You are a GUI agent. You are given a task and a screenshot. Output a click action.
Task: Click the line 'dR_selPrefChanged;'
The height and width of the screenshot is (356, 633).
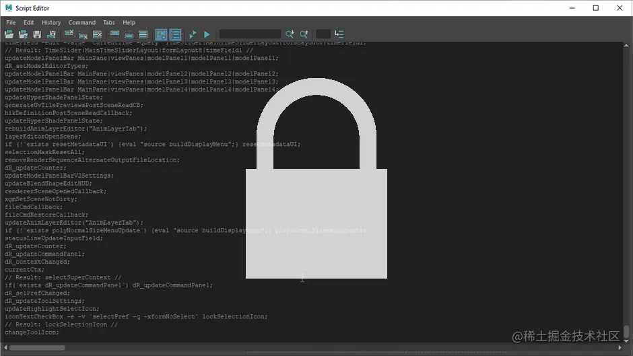37,293
